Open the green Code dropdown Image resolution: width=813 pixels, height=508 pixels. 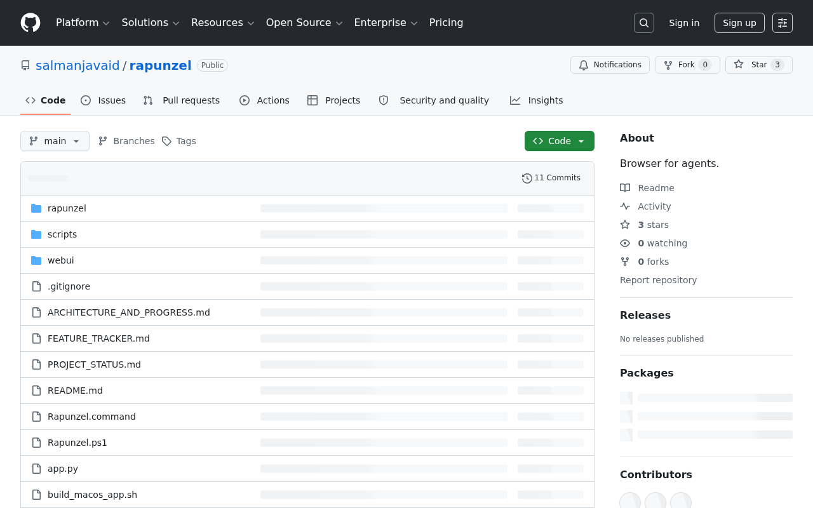click(560, 141)
